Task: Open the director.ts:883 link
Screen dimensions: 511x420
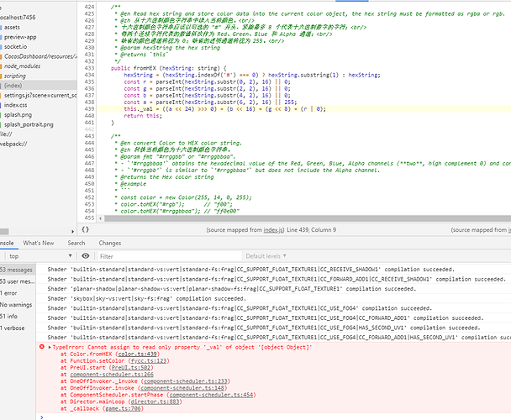Action: [155, 402]
